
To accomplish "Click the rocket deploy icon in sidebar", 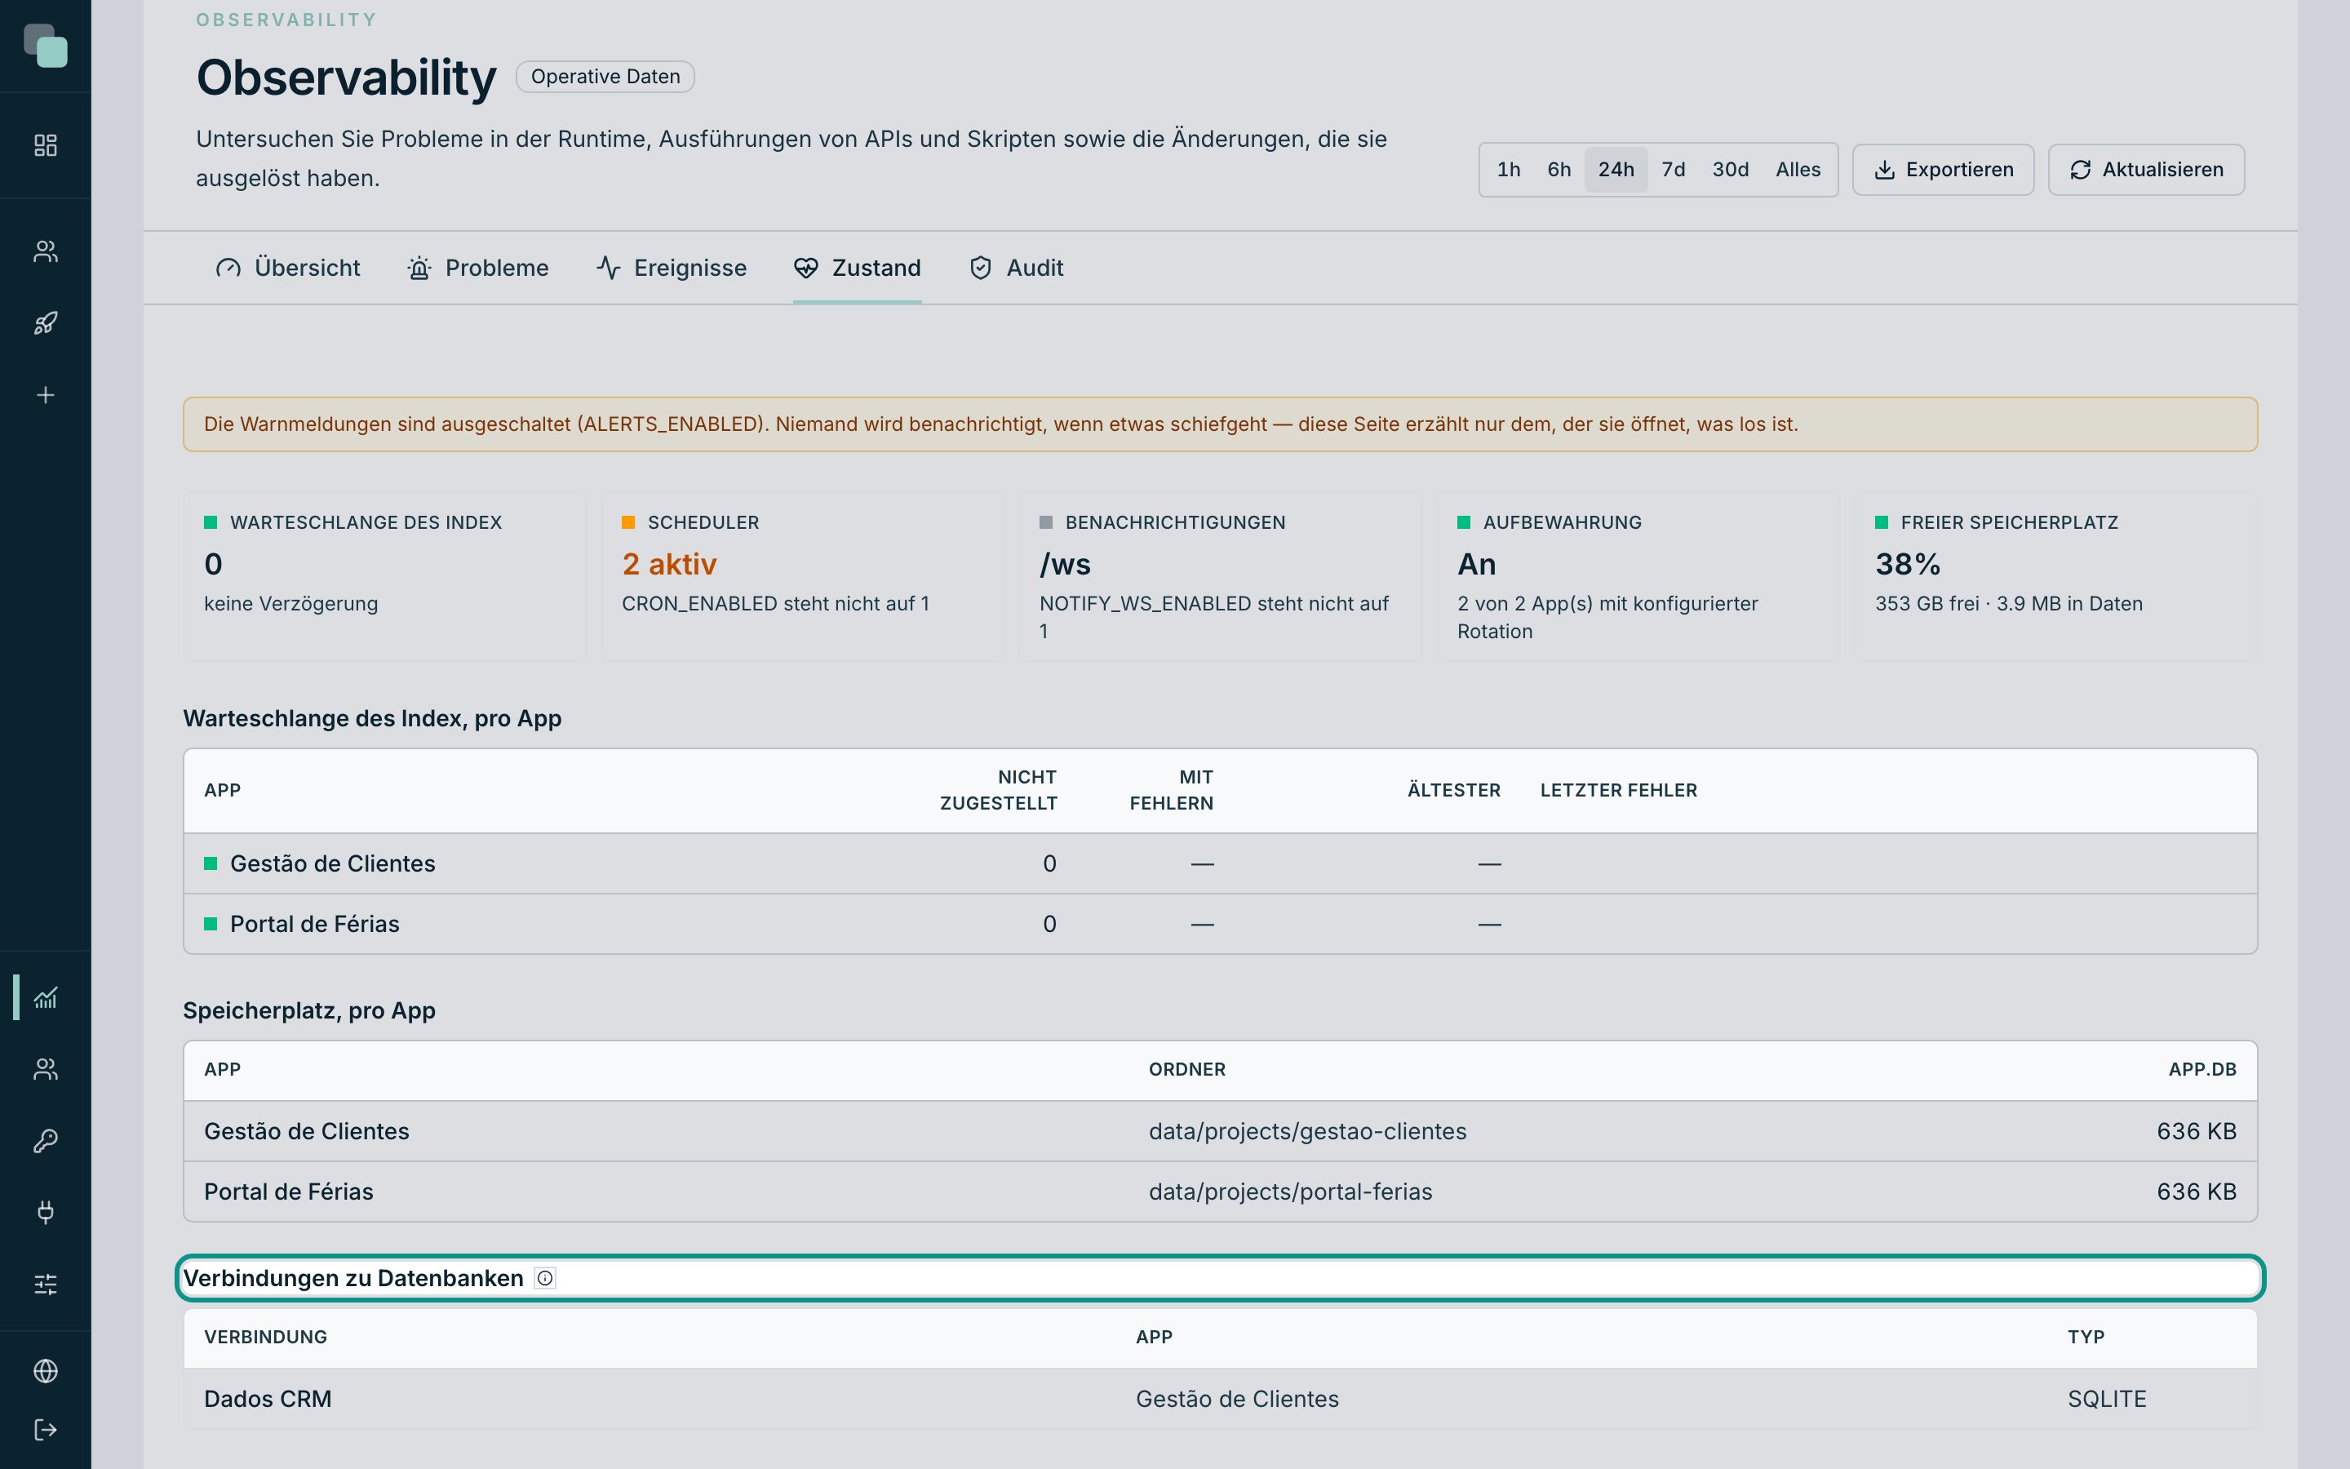I will 46,323.
